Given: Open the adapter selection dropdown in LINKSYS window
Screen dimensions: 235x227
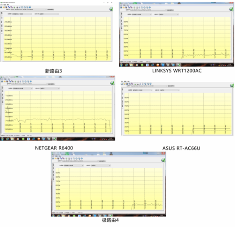Looking at the screenshot, I should [148, 10].
